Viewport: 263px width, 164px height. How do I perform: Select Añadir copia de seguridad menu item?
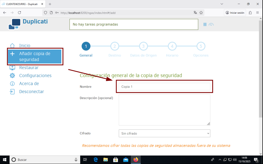point(34,57)
